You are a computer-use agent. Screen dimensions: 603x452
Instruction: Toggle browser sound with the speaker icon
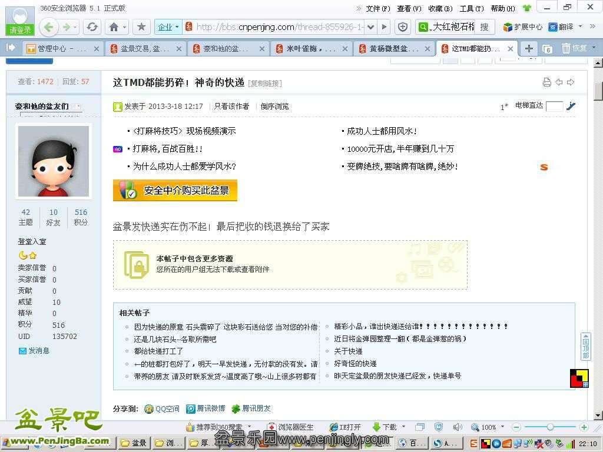tap(457, 427)
